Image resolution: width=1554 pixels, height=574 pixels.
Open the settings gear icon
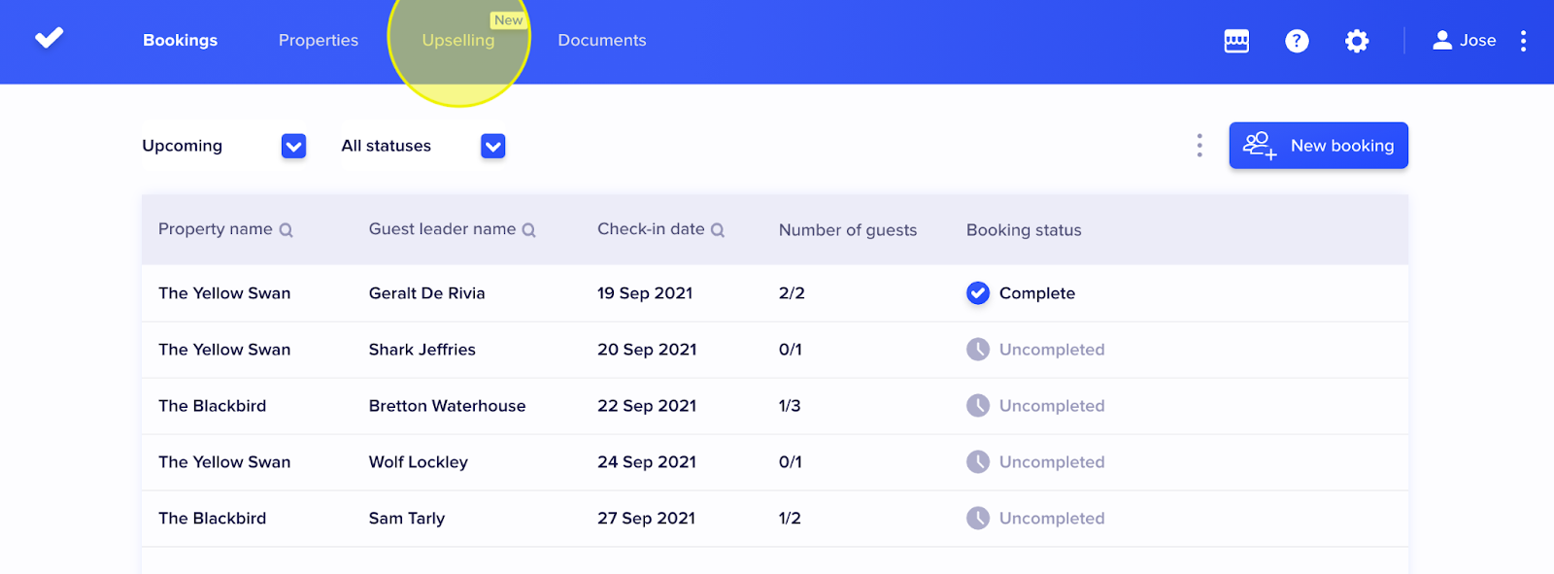(x=1357, y=41)
